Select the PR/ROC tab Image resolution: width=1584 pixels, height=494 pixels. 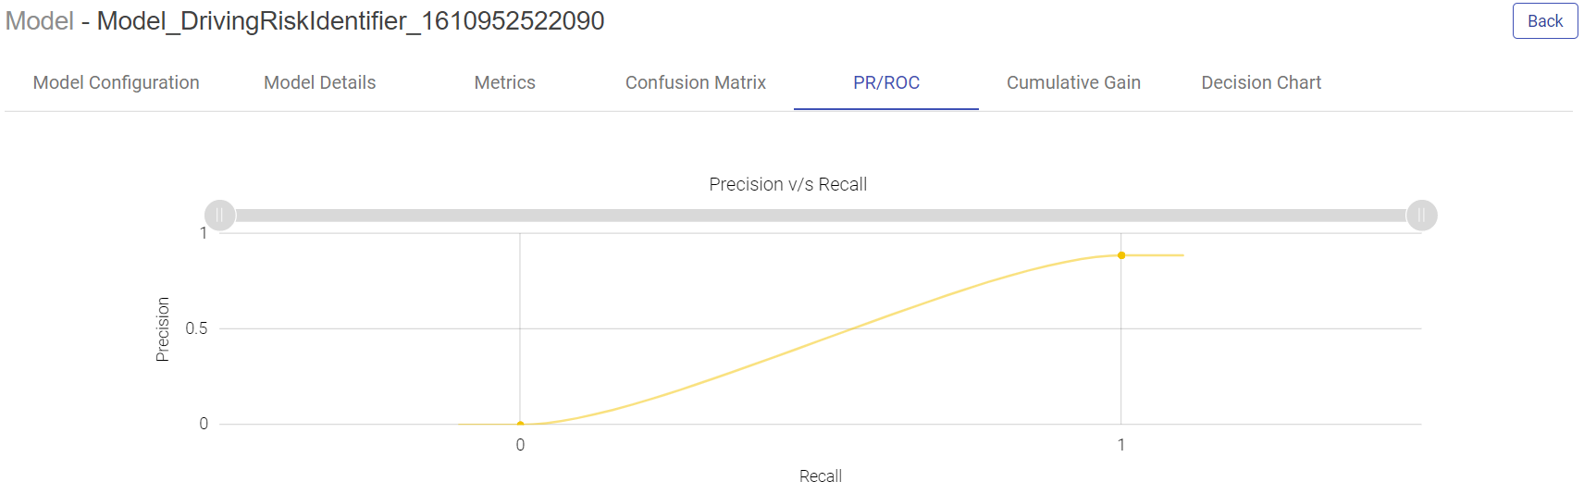point(886,82)
